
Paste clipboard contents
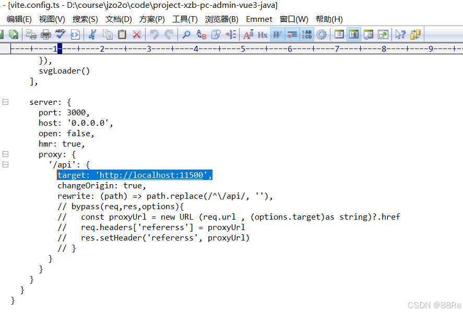[121, 34]
